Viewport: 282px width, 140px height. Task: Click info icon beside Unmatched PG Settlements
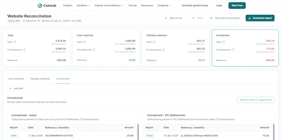233,50
